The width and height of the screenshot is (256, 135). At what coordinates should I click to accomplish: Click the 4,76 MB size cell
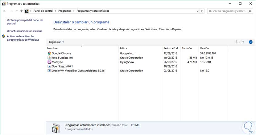tap(192, 62)
